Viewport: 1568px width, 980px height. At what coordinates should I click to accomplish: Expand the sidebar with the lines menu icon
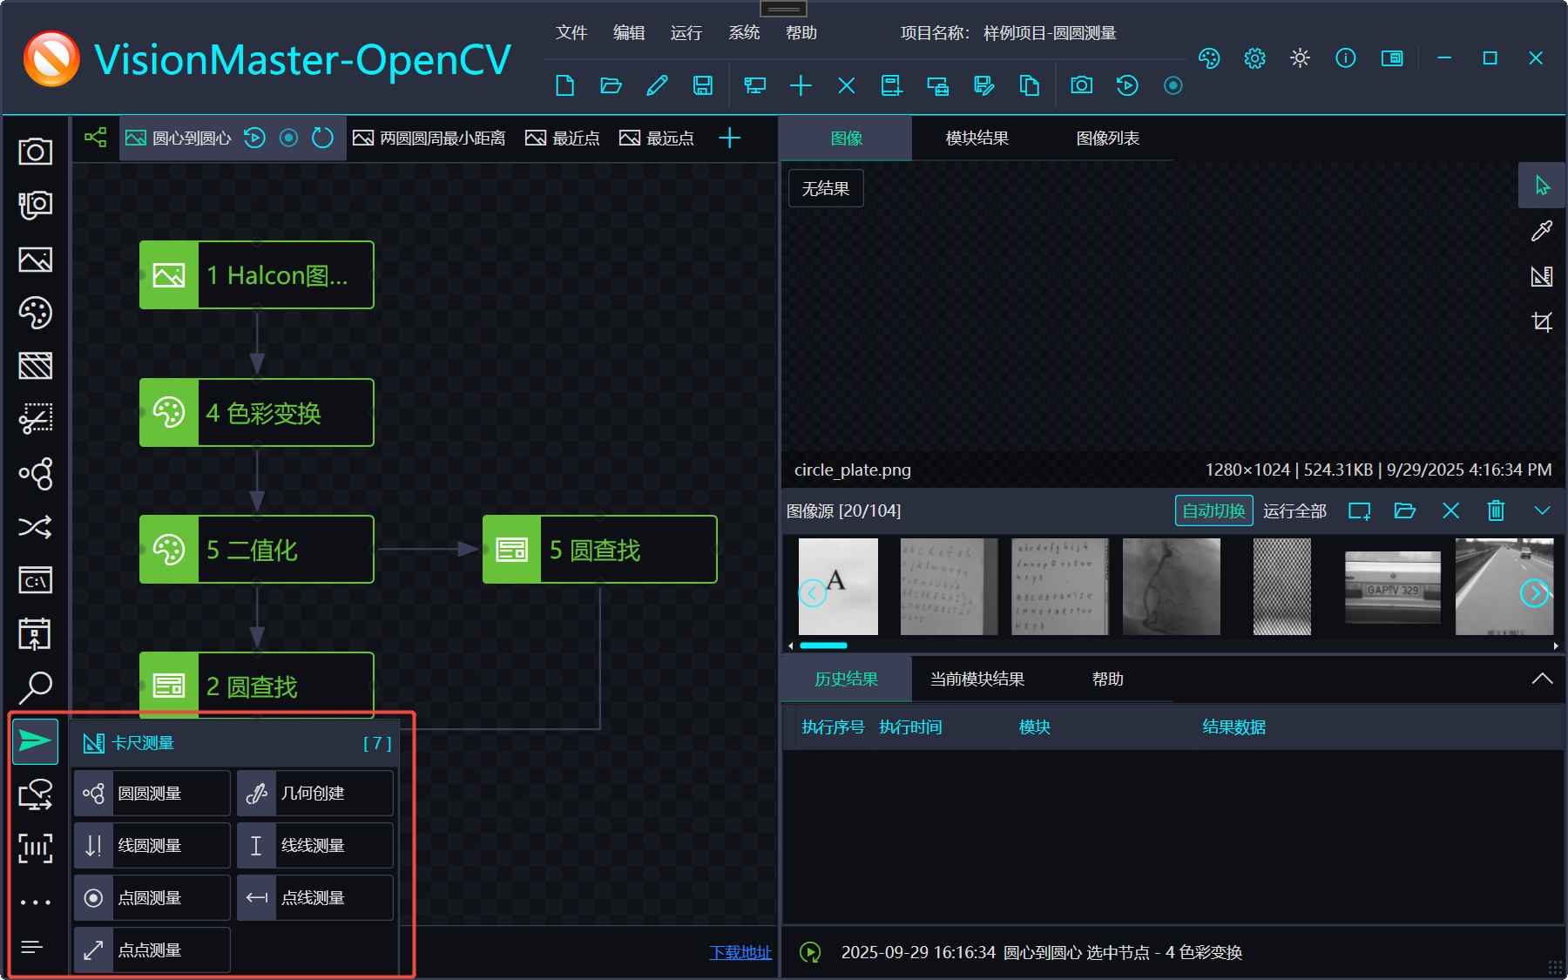pyautogui.click(x=32, y=947)
